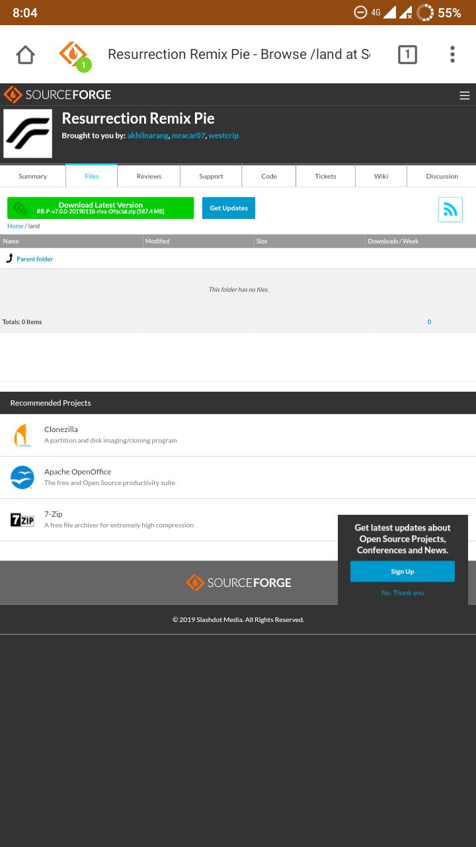The image size is (476, 847).
Task: Open the browser three-dot overflow menu
Action: click(x=452, y=54)
